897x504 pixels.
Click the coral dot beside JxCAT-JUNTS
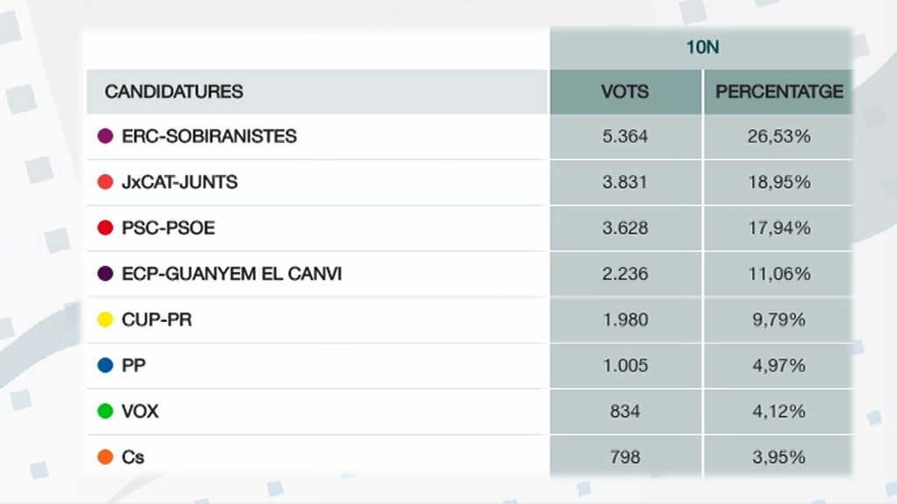pyautogui.click(x=105, y=182)
